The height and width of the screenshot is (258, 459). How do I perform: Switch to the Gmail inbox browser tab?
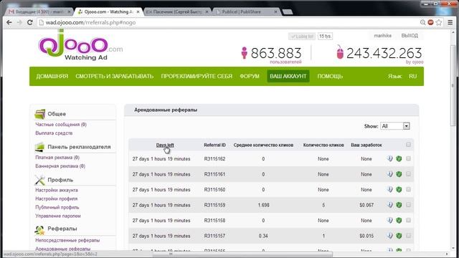click(38, 11)
